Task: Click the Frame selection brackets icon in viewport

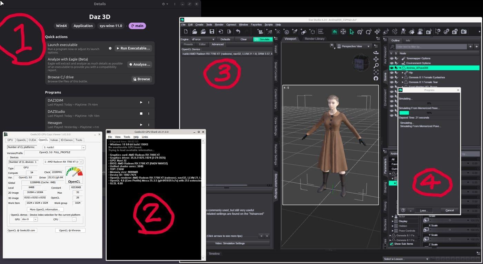Action: coord(376,72)
